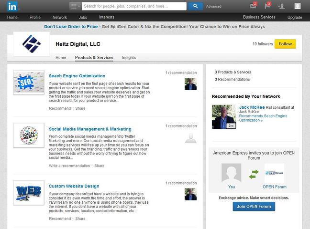Click the 'You' link in ad

click(232, 187)
